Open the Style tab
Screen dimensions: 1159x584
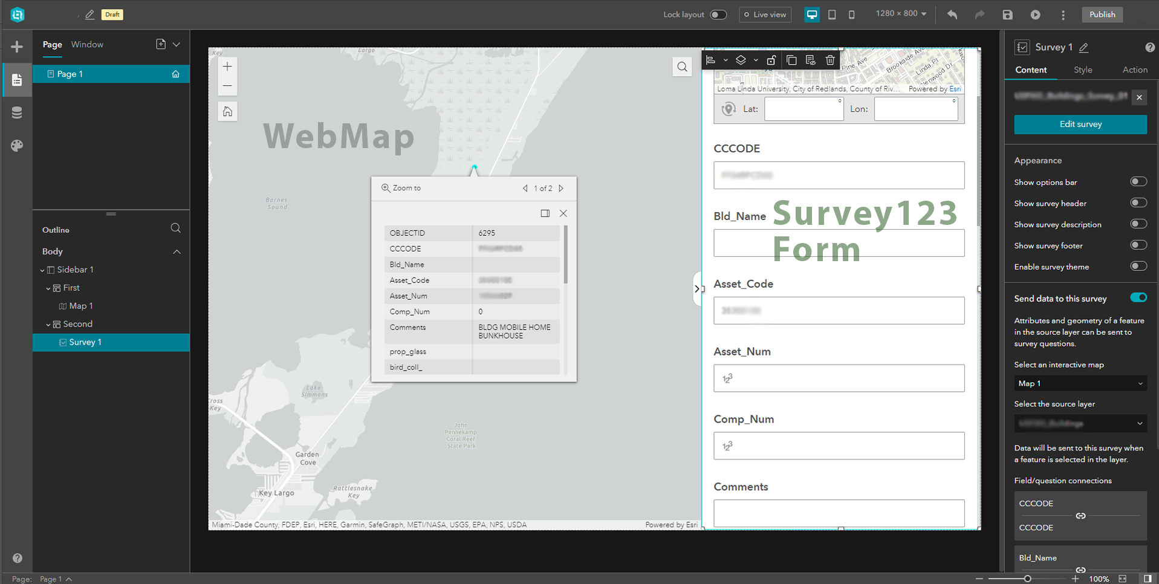(x=1083, y=70)
